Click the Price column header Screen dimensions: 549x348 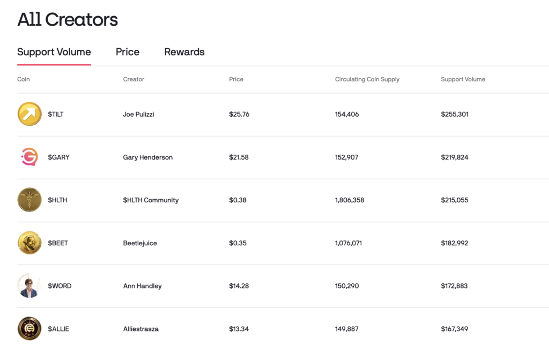[x=236, y=79]
